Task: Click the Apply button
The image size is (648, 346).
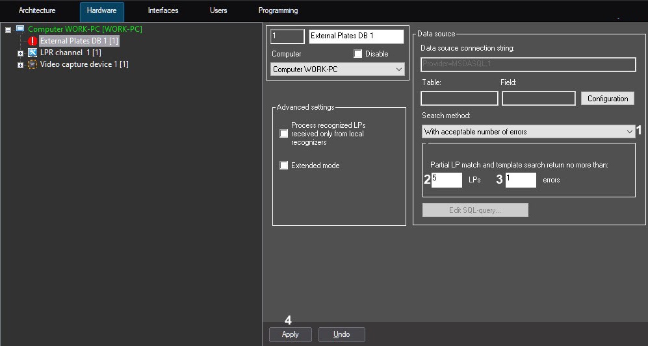Action: click(x=290, y=334)
